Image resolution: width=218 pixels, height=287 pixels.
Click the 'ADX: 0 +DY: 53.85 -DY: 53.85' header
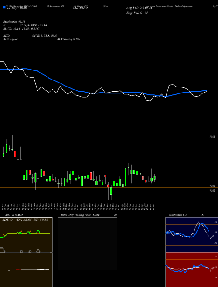pos(25,220)
